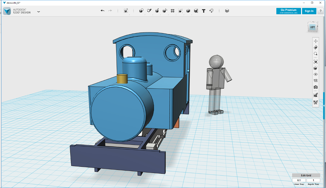This screenshot has height=188, width=326.
Task: Select the Zoom magnifier in the navigation bar
Action: [316, 54]
